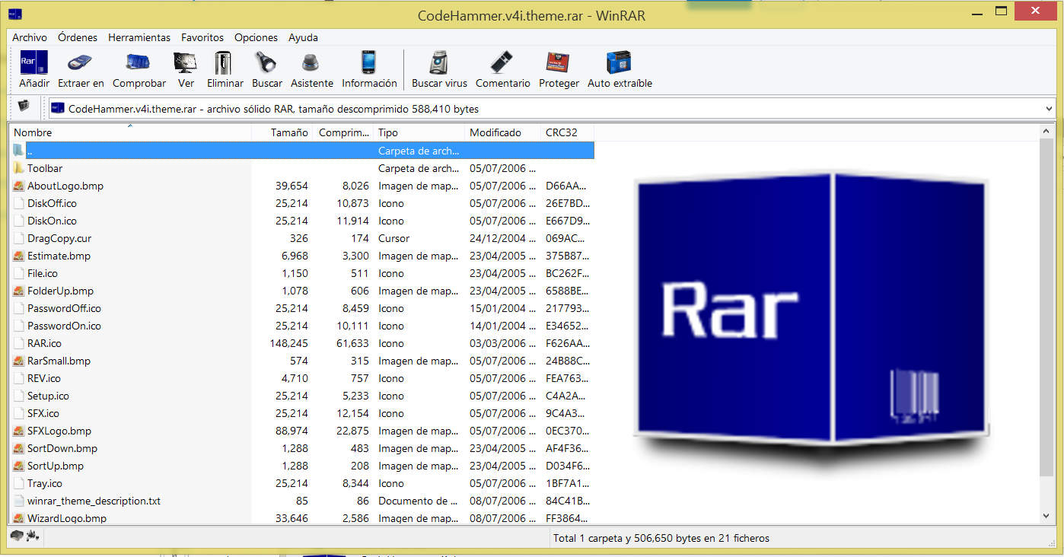Viewport: 1064px width, 557px height.
Task: Open the Archivo menu
Action: pos(30,37)
